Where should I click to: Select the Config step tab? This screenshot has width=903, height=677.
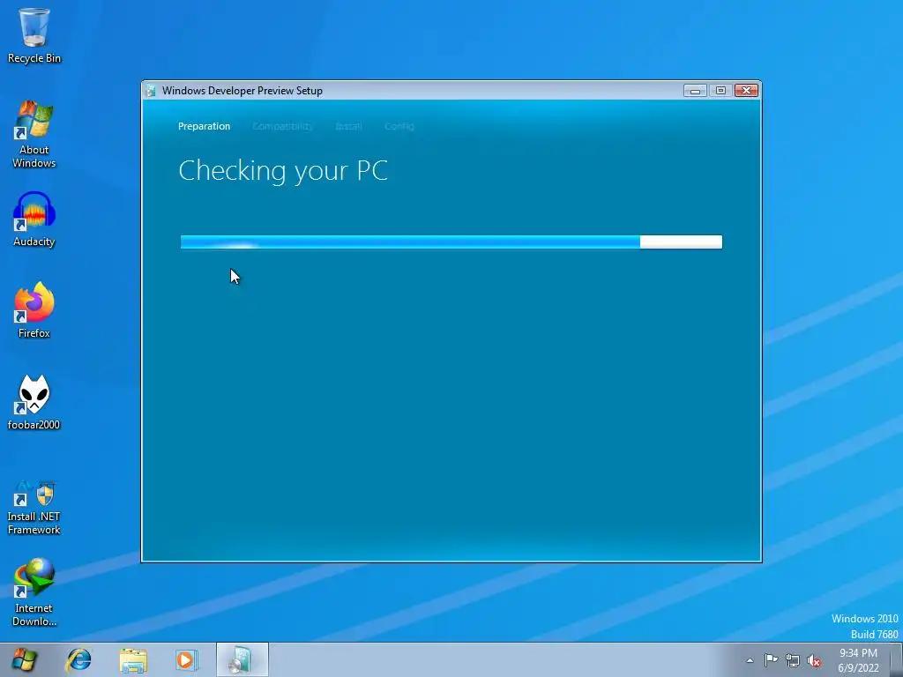coord(399,126)
